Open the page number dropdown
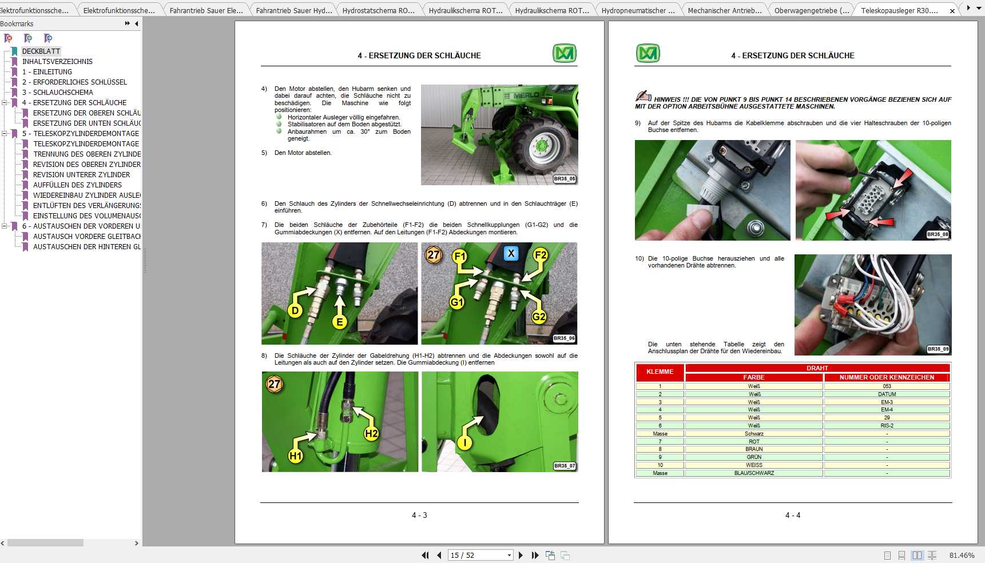The height and width of the screenshot is (563, 985). point(509,555)
